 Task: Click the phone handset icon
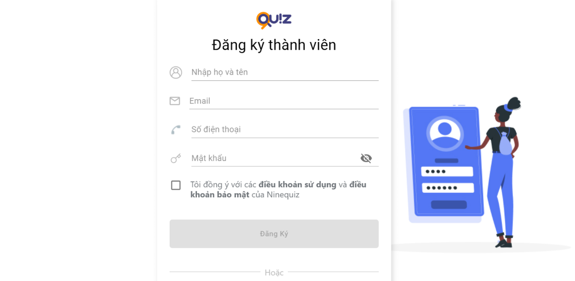(x=176, y=130)
